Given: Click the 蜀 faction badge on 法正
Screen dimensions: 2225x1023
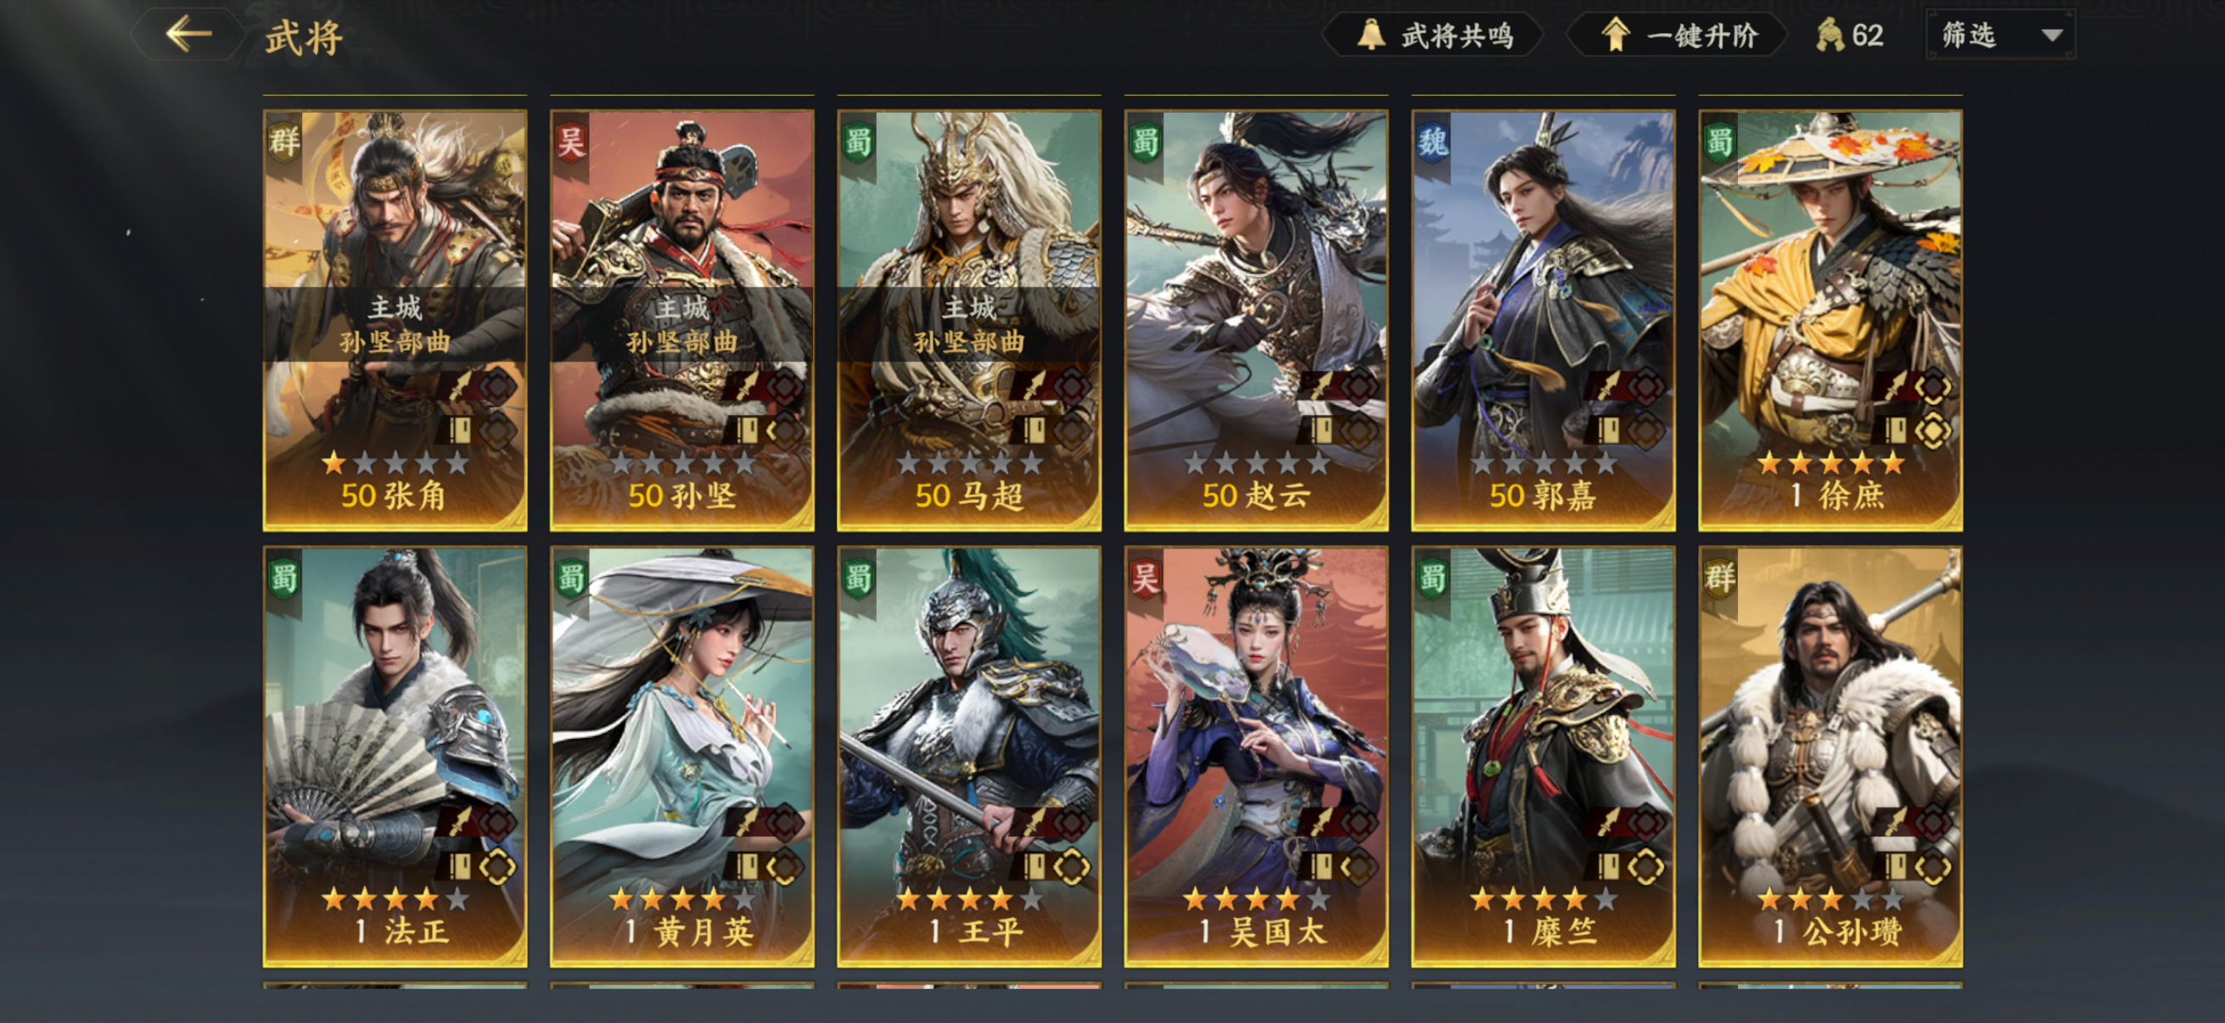Looking at the screenshot, I should click(284, 578).
